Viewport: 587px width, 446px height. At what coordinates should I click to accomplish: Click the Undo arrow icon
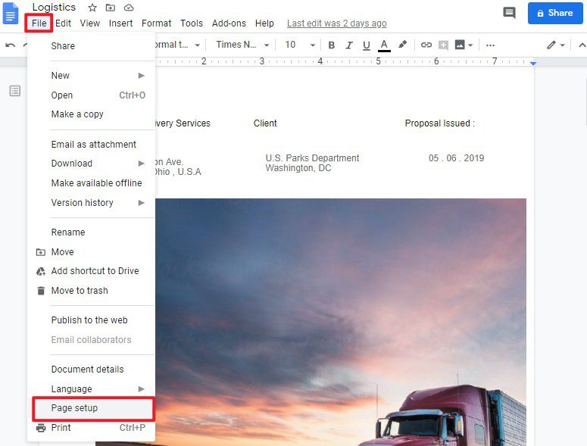click(11, 45)
